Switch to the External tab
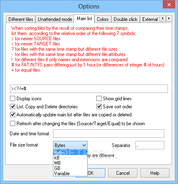The image size is (178, 184). [x=150, y=19]
